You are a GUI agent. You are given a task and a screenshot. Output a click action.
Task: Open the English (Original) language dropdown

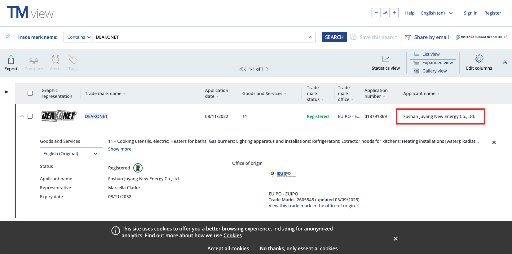pos(71,154)
